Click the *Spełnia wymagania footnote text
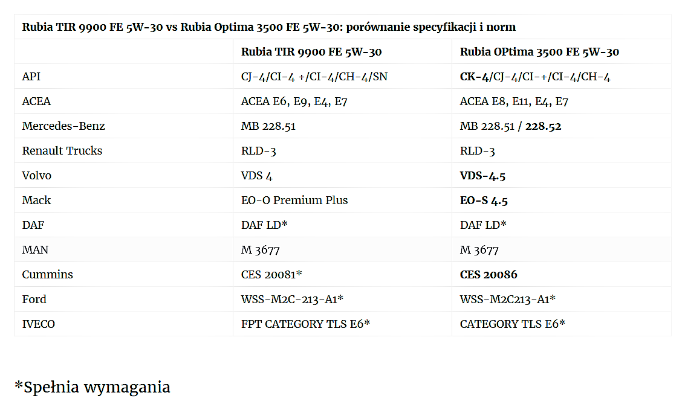Viewport: 685px width, 410px height. tap(92, 387)
